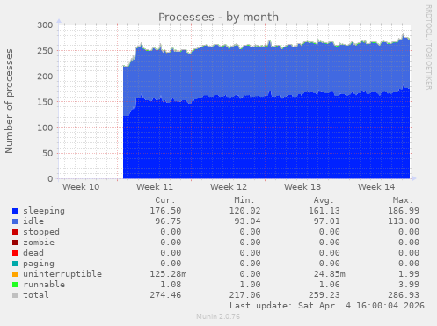Click idle maximum value 113.00
The width and height of the screenshot is (437, 326).
coord(404,221)
